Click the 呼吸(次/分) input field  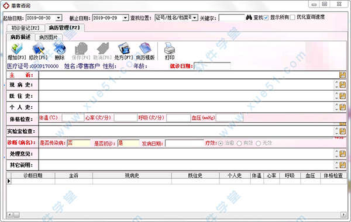[x=178, y=118]
